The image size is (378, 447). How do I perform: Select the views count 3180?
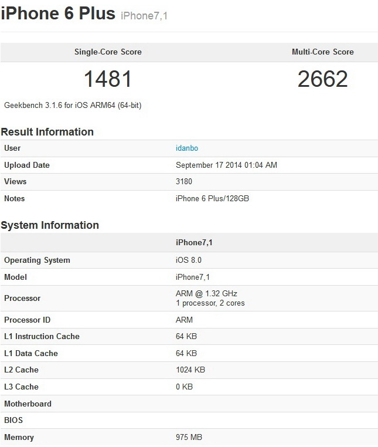click(x=184, y=182)
